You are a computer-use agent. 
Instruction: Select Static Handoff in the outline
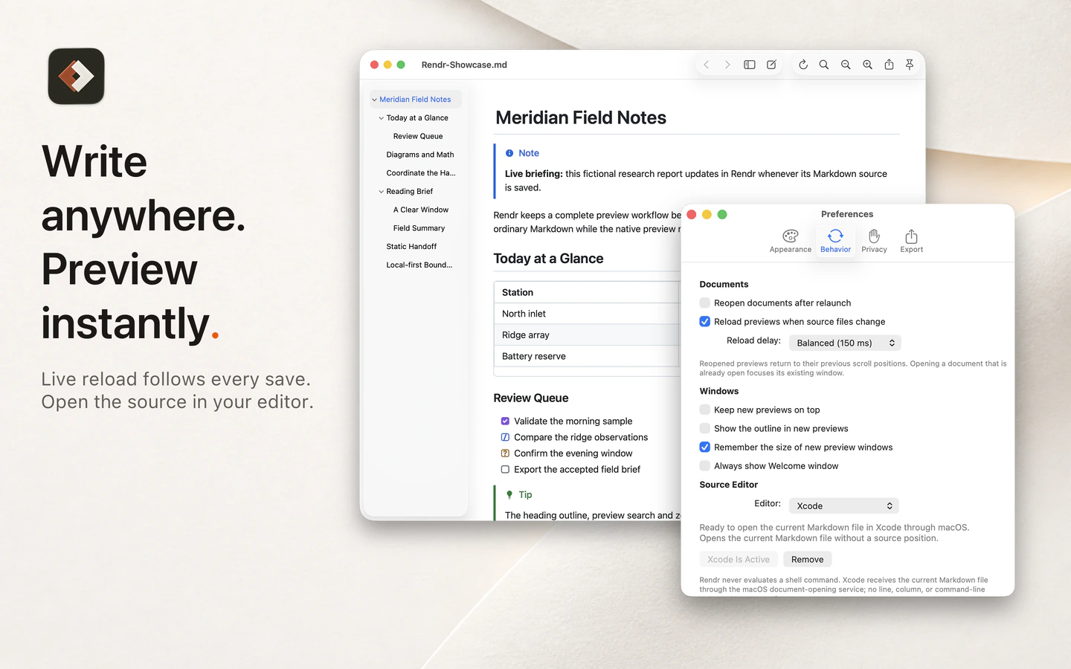click(x=411, y=247)
